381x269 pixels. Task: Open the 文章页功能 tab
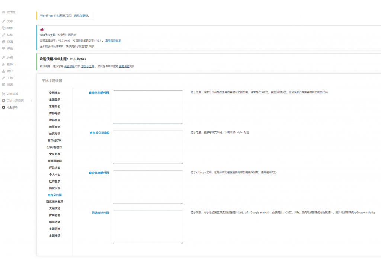click(55, 161)
